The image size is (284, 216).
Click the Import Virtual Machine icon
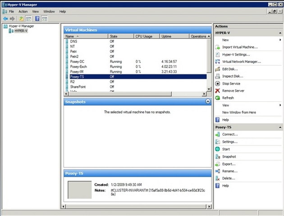point(218,47)
